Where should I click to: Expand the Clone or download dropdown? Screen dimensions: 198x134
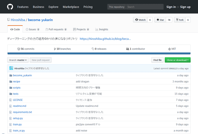coord(177,60)
